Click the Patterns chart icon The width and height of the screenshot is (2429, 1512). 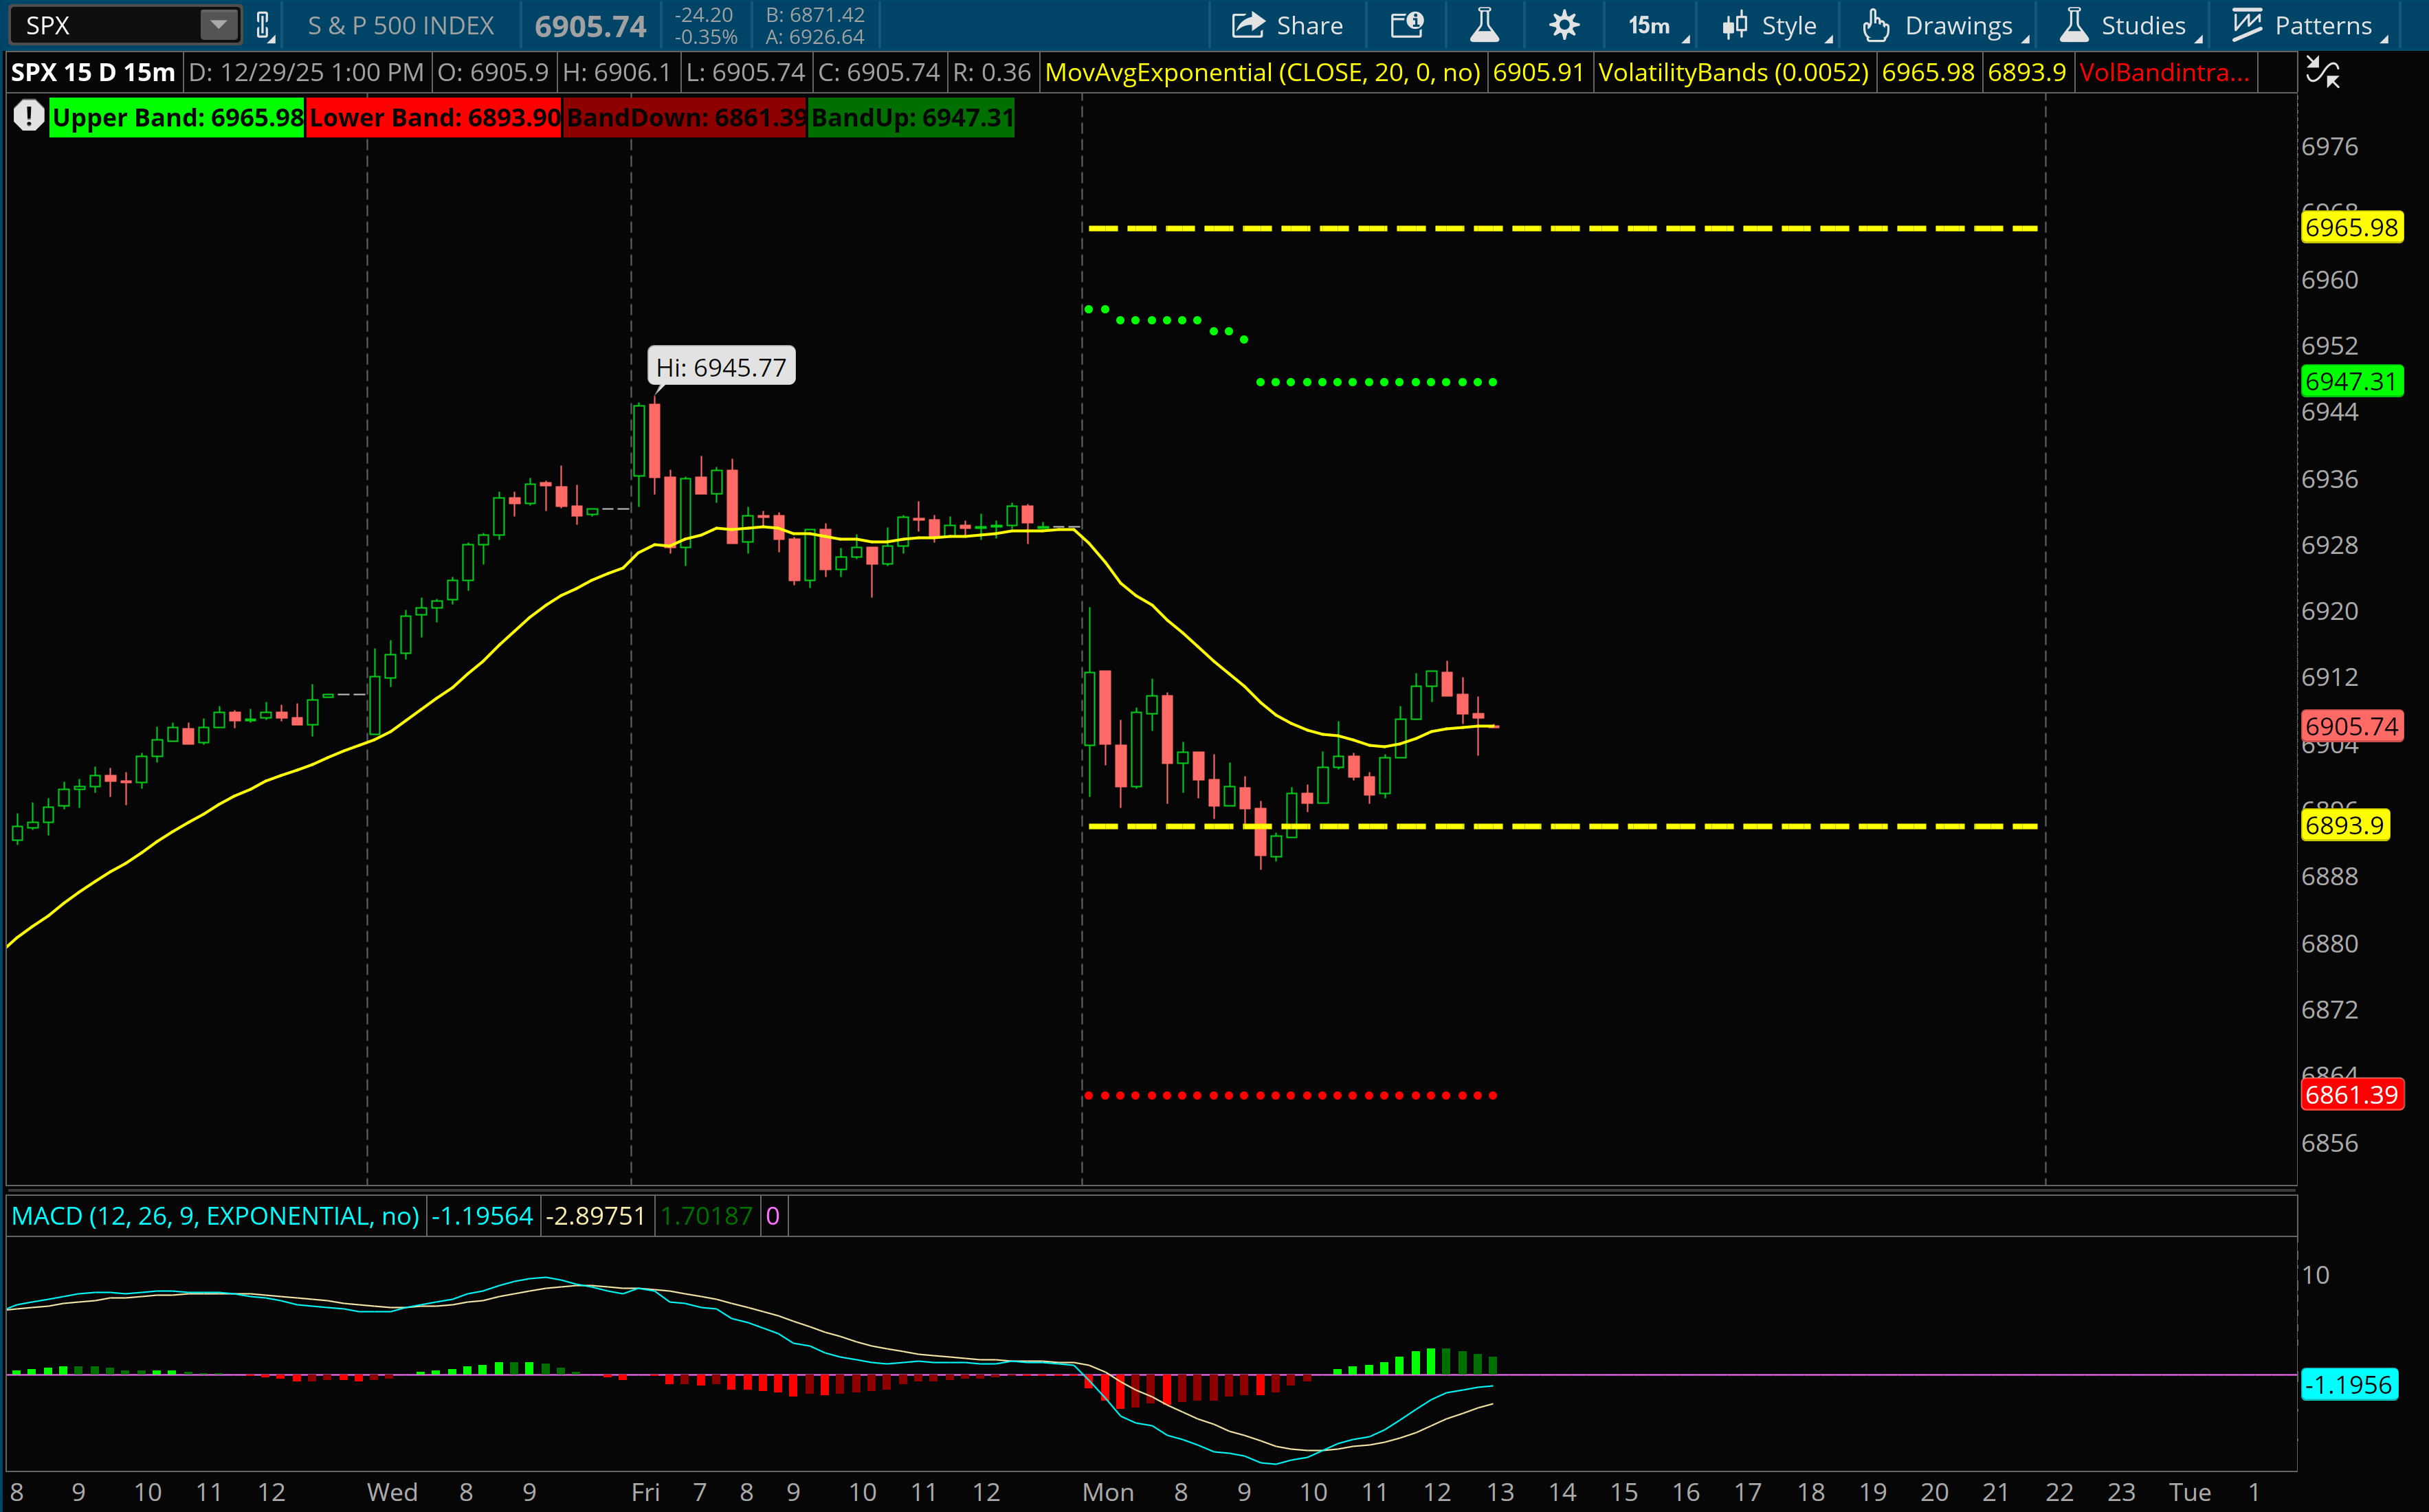click(2247, 25)
